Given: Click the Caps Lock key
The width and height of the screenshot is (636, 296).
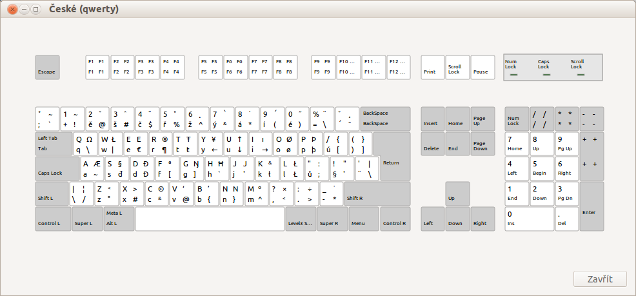Looking at the screenshot, I should coord(57,169).
